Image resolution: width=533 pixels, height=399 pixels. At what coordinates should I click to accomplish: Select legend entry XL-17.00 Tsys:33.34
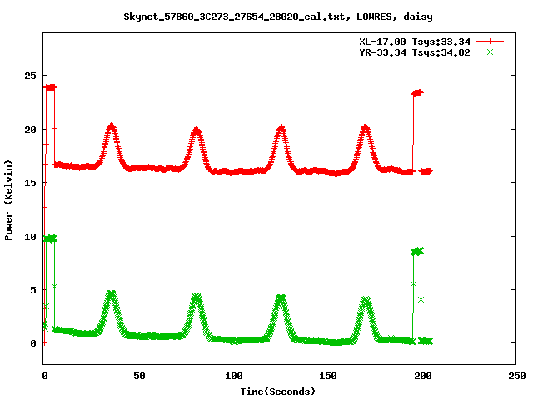point(415,42)
